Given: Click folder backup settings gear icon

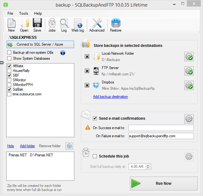Looking at the screenshot, I should pyautogui.click(x=69, y=146).
